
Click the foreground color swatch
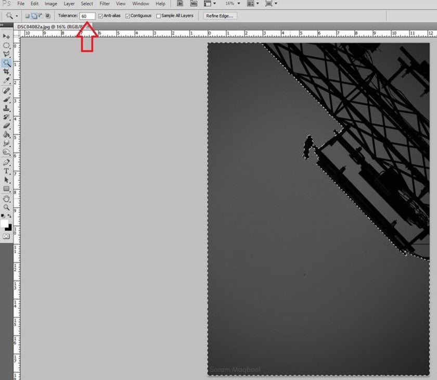click(x=4, y=223)
